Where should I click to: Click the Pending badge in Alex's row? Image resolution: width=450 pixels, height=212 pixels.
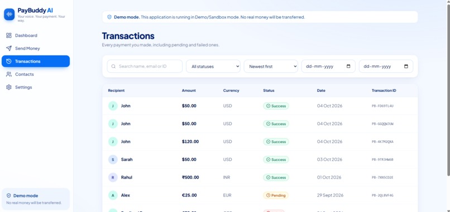275,195
